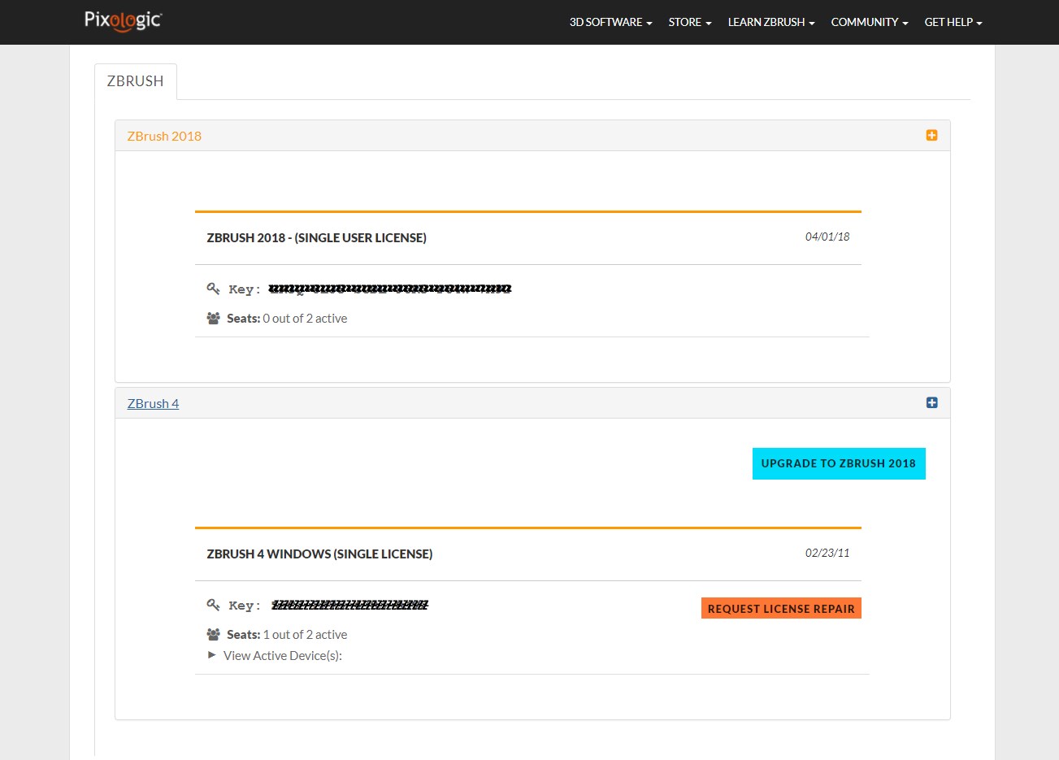Click the redacted ZBrush 4 license key

349,605
